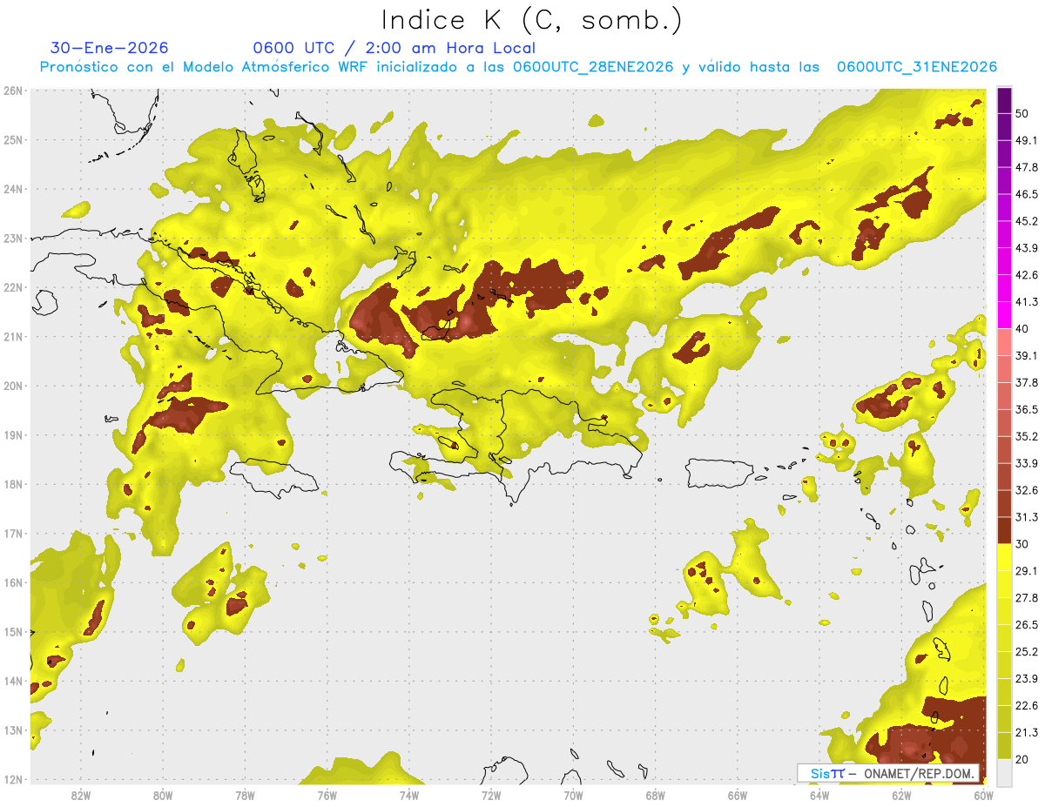Image resolution: width=1045 pixels, height=807 pixels.
Task: Click the '20' colorbar label
Action: coord(1022,759)
